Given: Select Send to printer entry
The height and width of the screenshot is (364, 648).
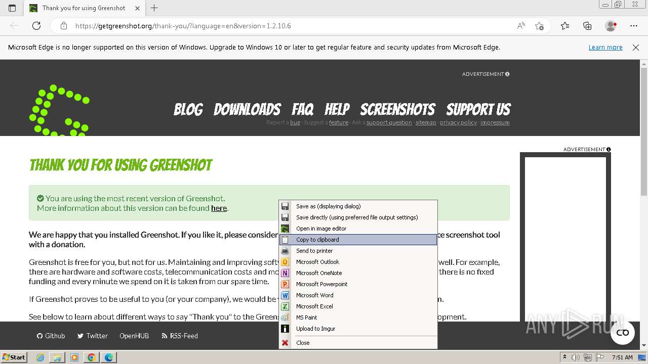Looking at the screenshot, I should coord(358,251).
